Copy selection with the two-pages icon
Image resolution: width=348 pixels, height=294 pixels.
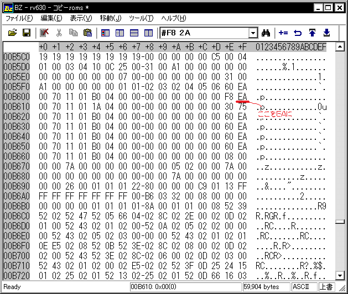pyautogui.click(x=73, y=33)
